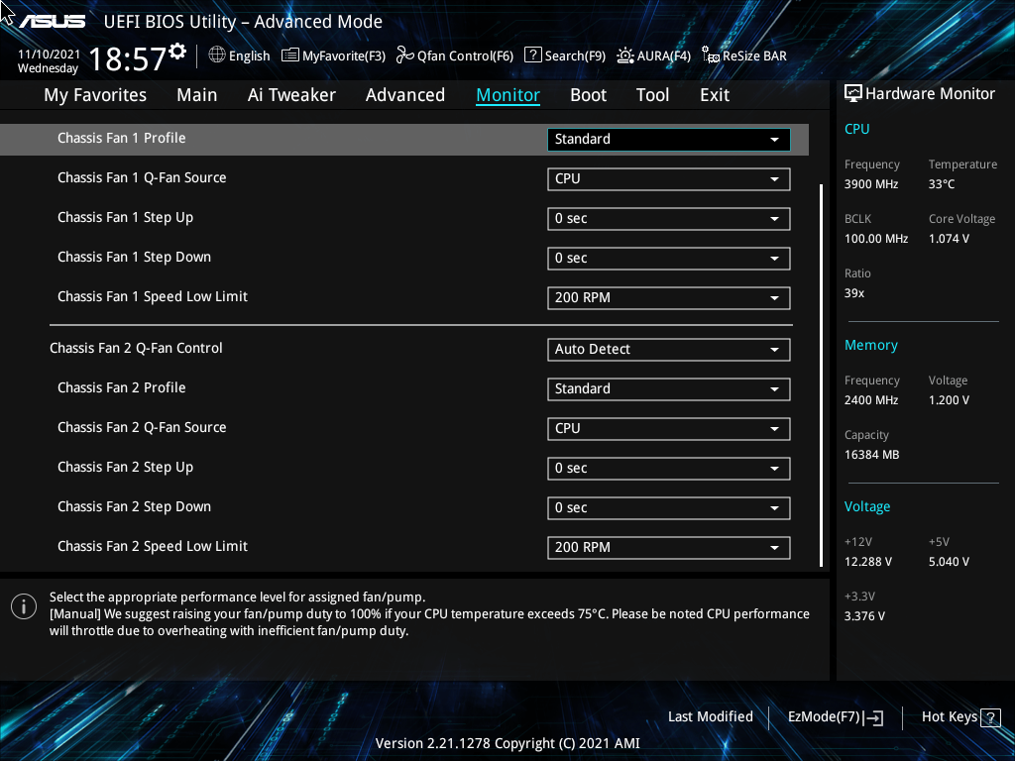
Task: Select the Monitor tab
Action: click(x=508, y=95)
